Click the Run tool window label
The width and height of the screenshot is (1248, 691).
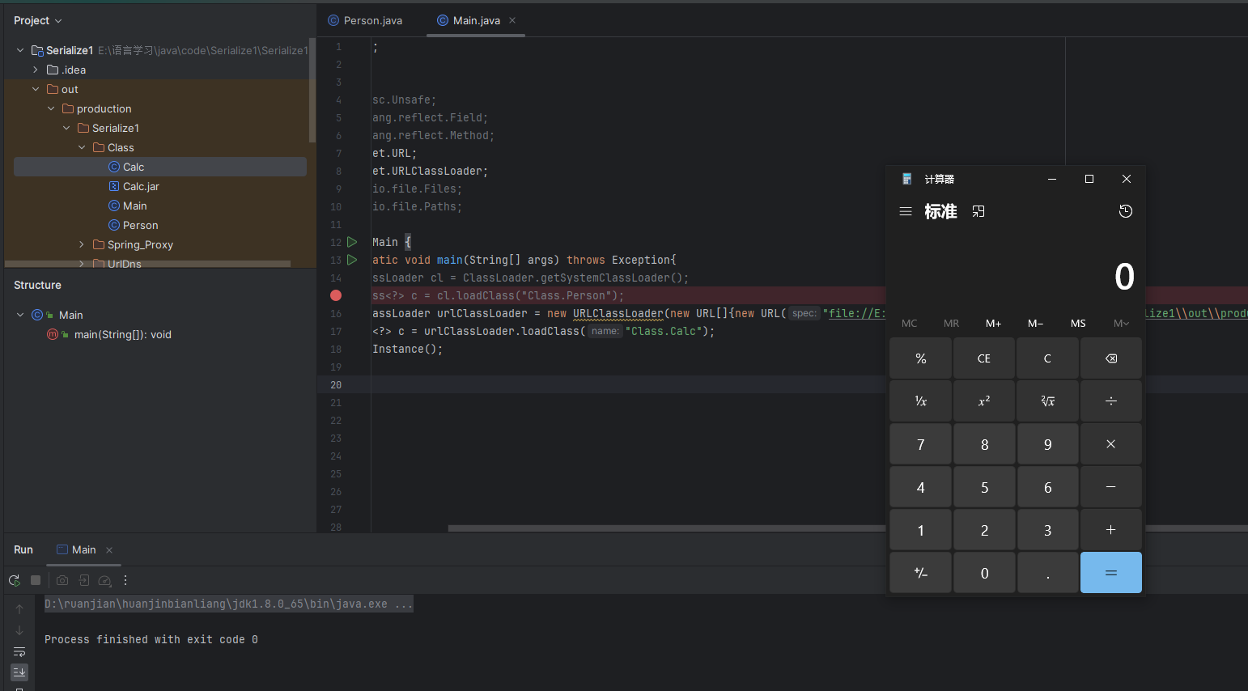[23, 549]
